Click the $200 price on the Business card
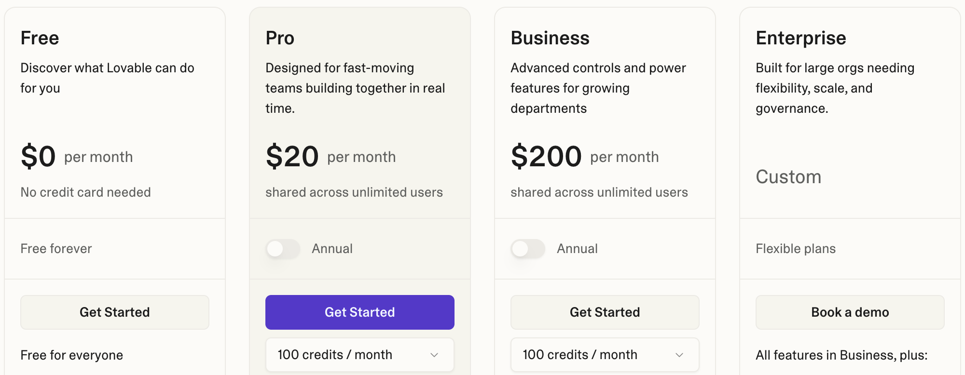965x375 pixels. (x=546, y=157)
